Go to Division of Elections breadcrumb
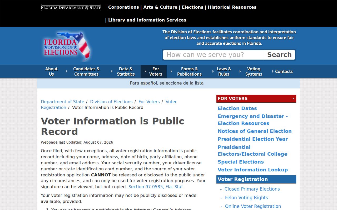 (111, 102)
